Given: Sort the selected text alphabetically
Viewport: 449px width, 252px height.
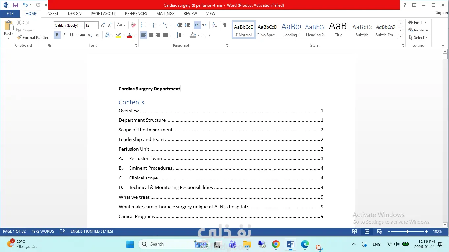Looking at the screenshot, I should point(215,25).
